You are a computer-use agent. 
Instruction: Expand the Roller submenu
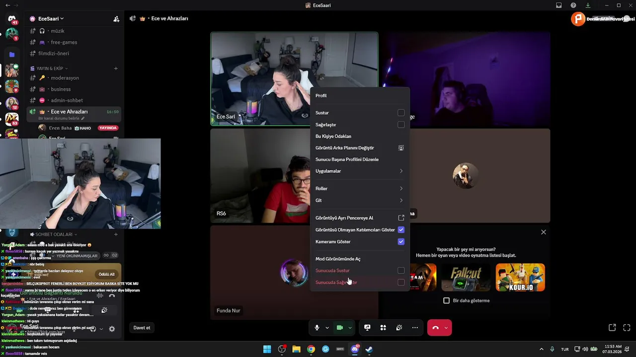[x=360, y=188]
